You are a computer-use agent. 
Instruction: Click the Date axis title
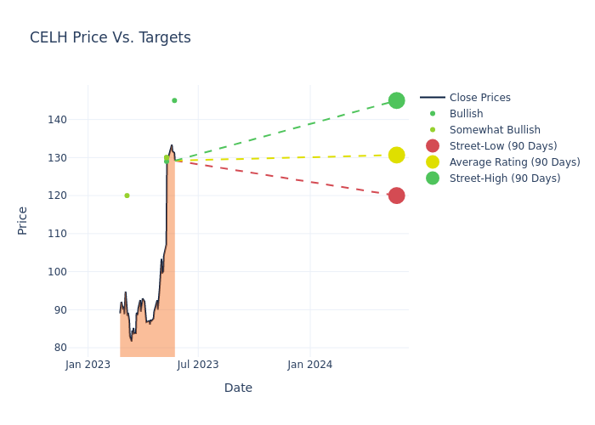click(x=238, y=388)
